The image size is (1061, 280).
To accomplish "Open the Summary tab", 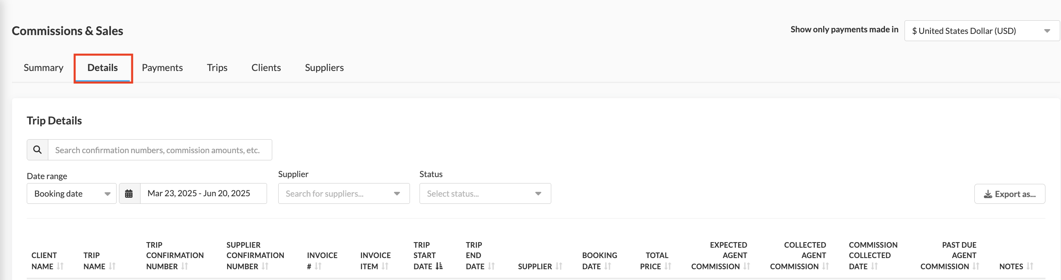I will [43, 67].
